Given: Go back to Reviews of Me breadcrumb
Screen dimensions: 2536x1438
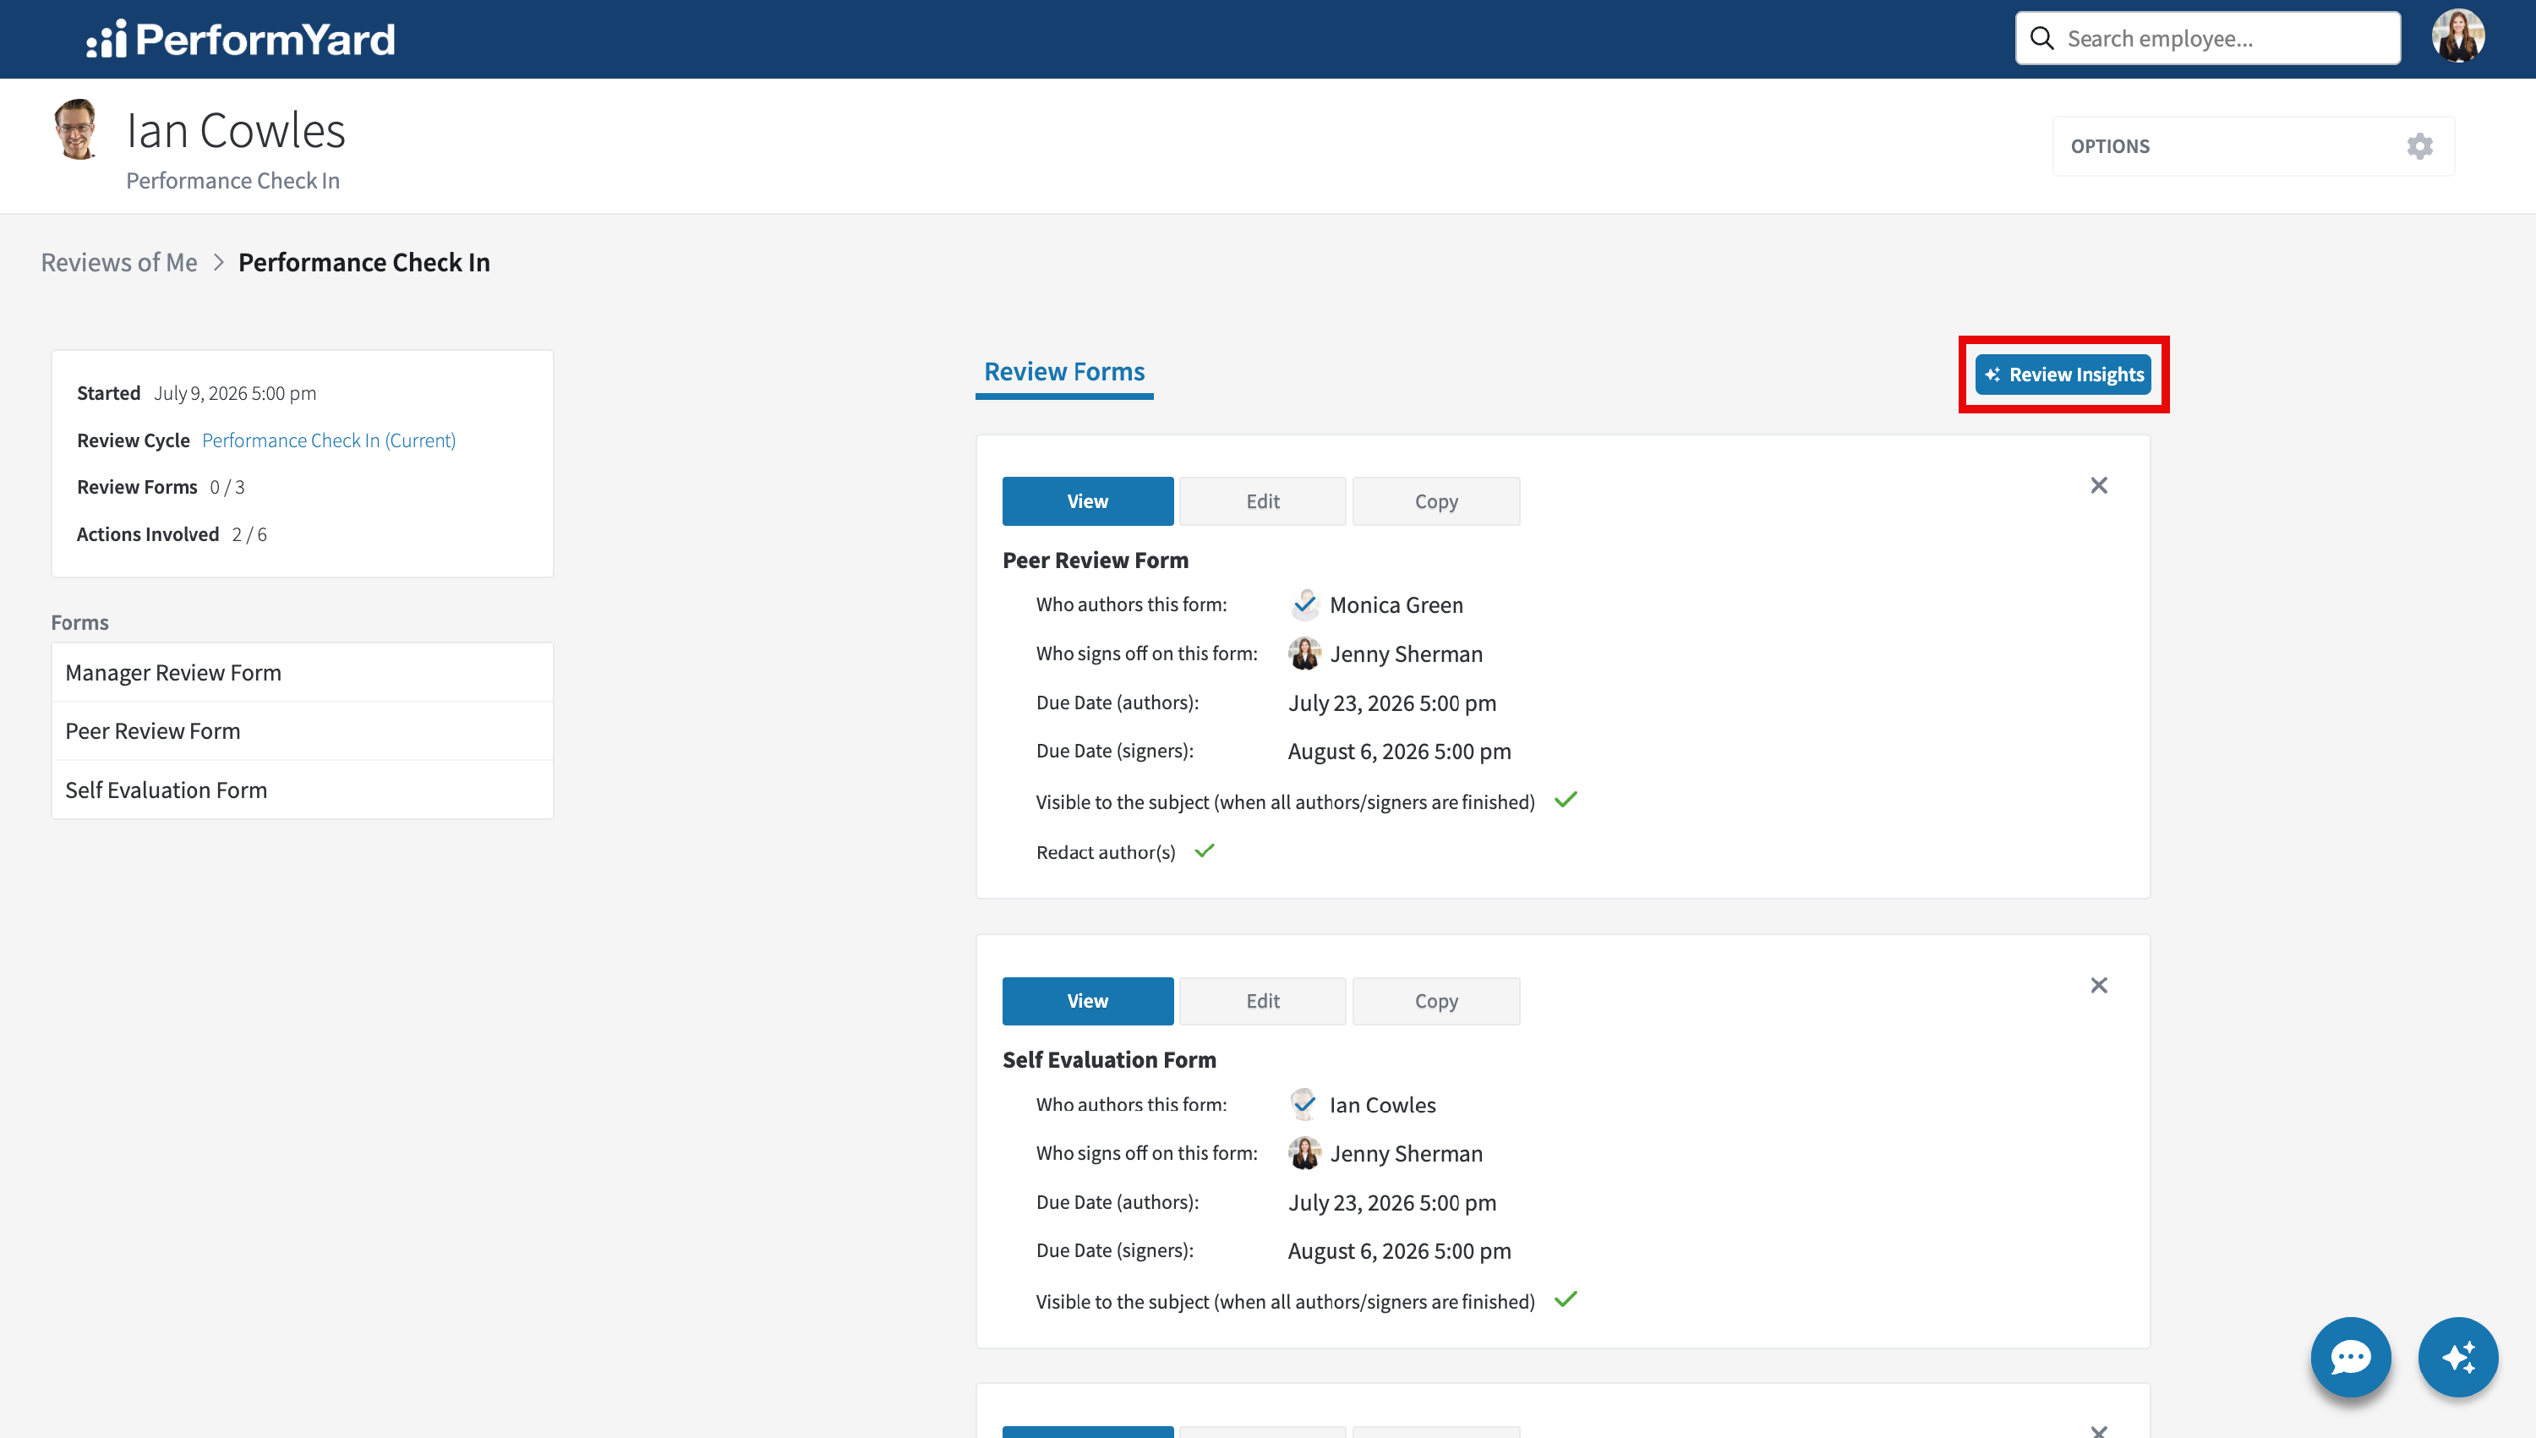Looking at the screenshot, I should (119, 262).
